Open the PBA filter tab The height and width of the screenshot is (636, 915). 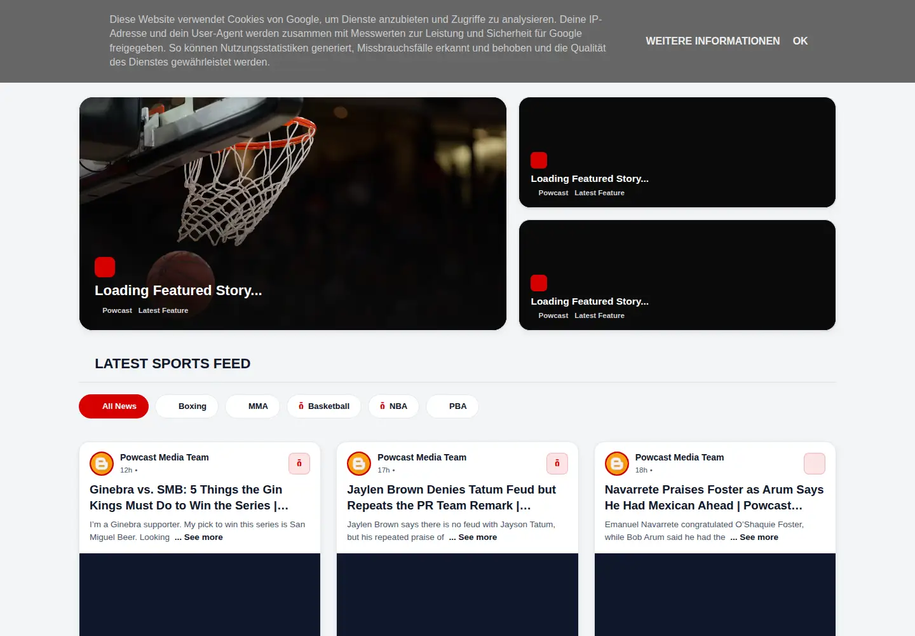(x=452, y=406)
